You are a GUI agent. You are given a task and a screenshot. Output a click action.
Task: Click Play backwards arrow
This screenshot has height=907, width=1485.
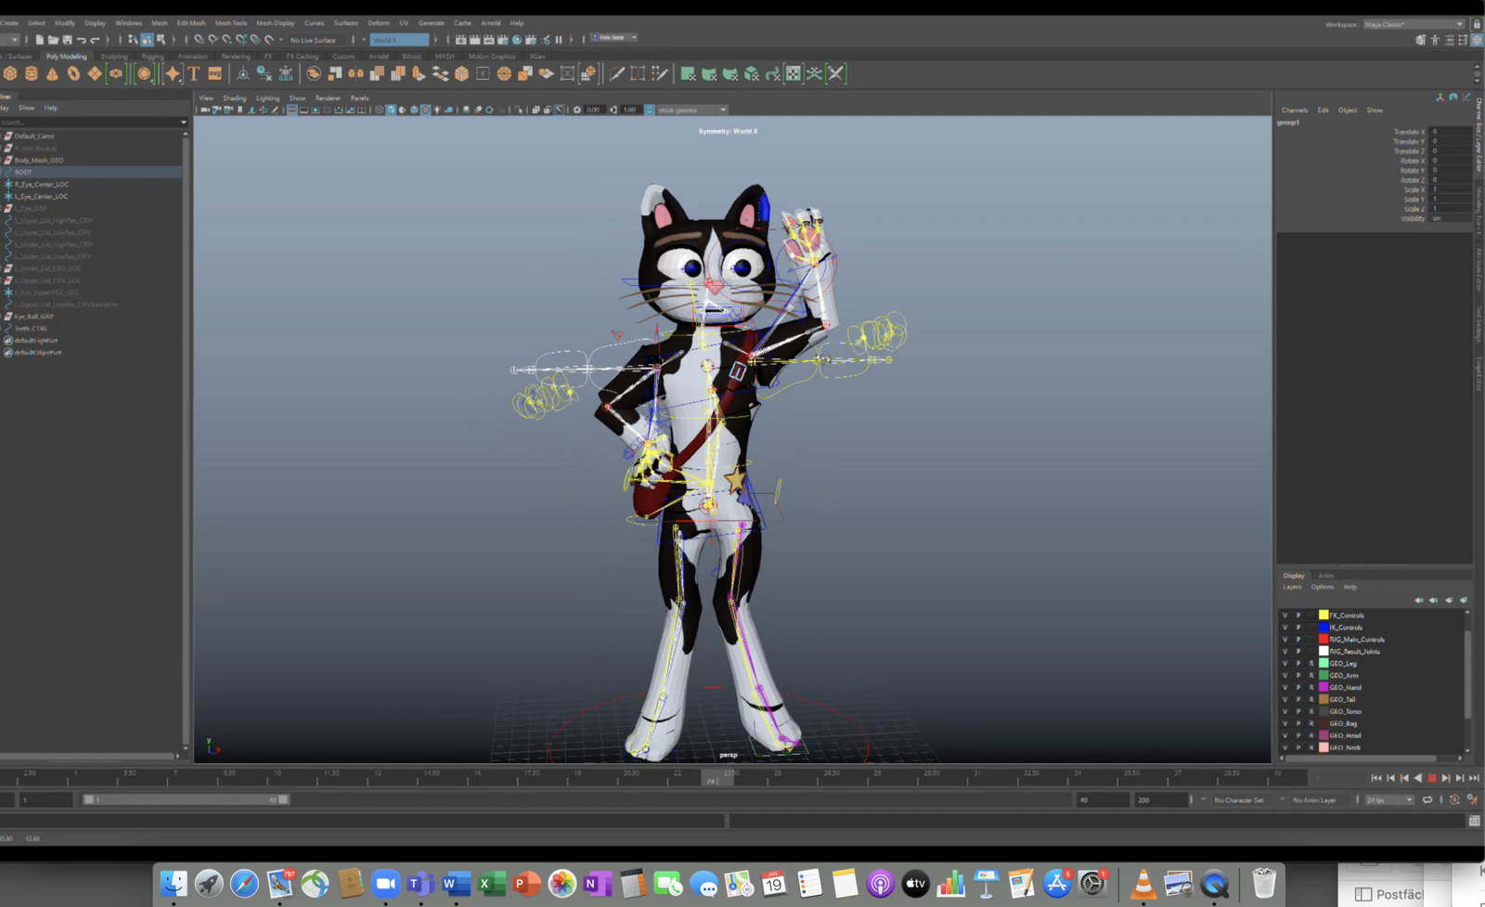tap(1418, 778)
